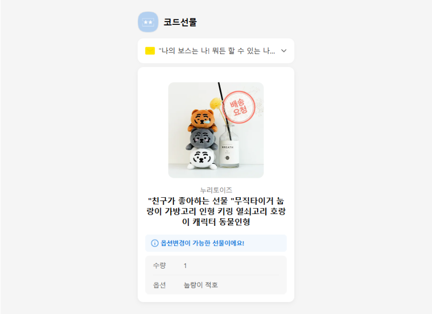This screenshot has width=432, height=314.
Task: Click the 눕랑이 적호 option value
Action: click(x=201, y=285)
